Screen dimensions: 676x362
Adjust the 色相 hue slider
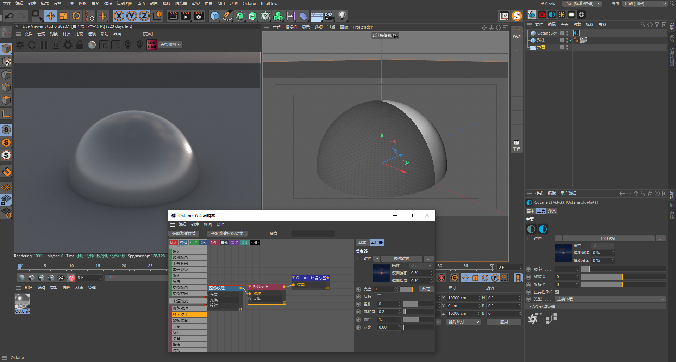pyautogui.click(x=418, y=304)
